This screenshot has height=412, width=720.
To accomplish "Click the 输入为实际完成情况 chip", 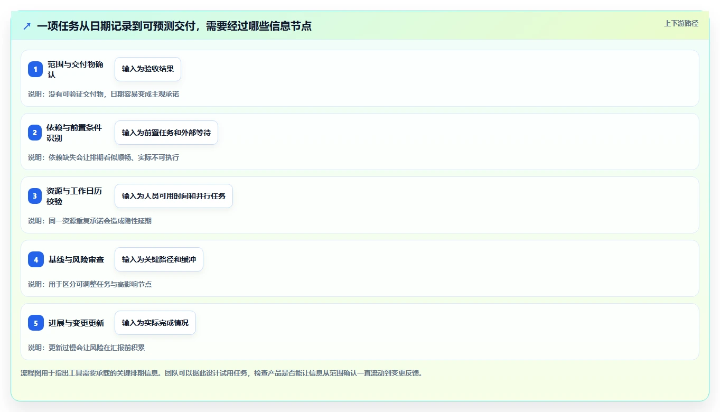I will coord(155,323).
